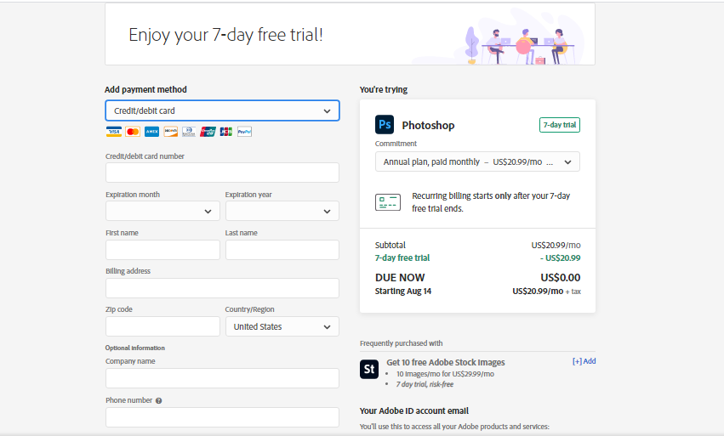Screen dimensions: 724x436
Task: Click the Visa card logo
Action: click(x=114, y=132)
